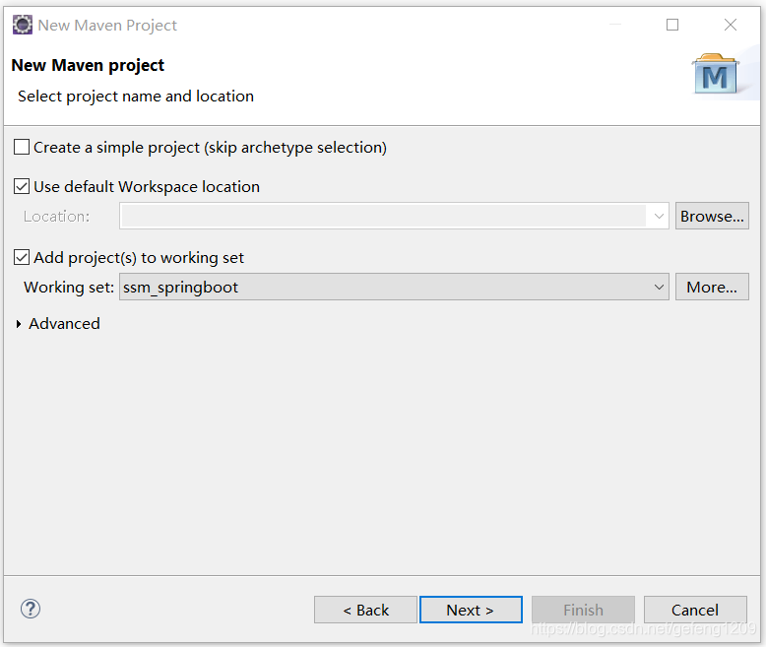
Task: Cancel the New Maven Project wizard
Action: point(695,610)
